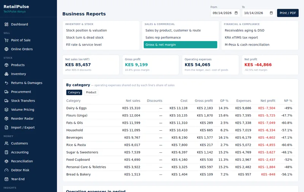Click the Food Cupboard category row
This screenshot has width=304, height=192.
[180, 160]
